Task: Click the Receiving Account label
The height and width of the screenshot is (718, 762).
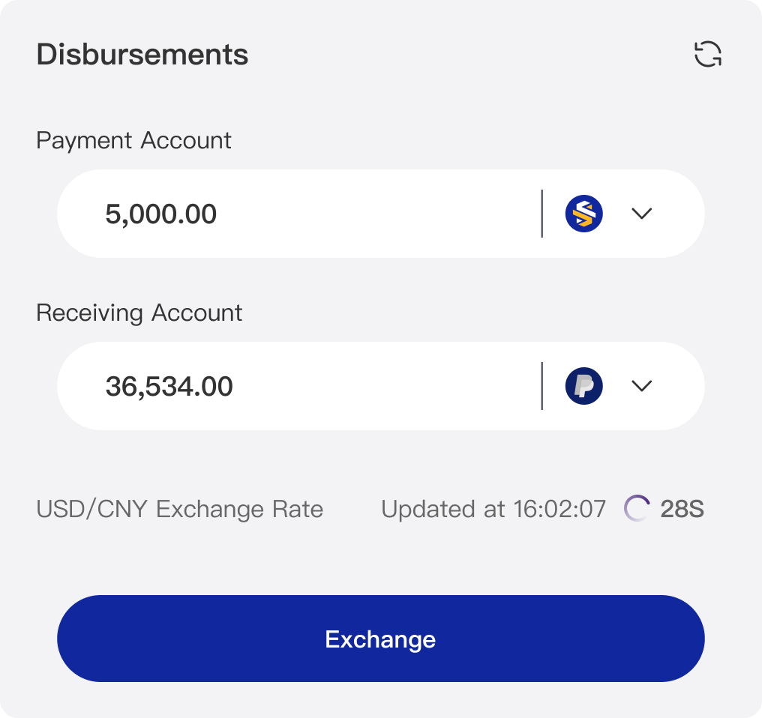Action: tap(139, 313)
